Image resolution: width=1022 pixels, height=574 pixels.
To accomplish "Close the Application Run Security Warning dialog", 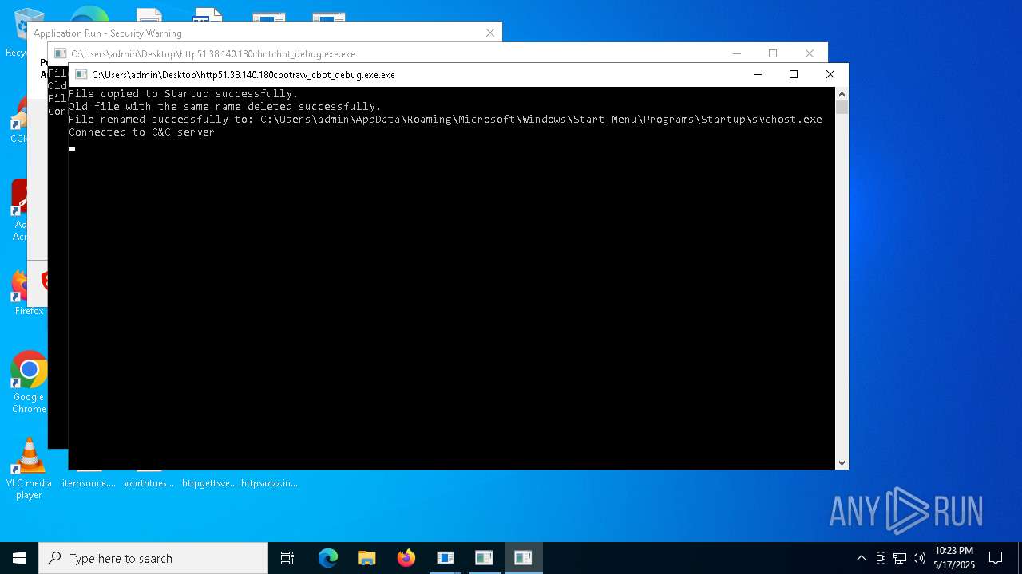I will 490,33.
